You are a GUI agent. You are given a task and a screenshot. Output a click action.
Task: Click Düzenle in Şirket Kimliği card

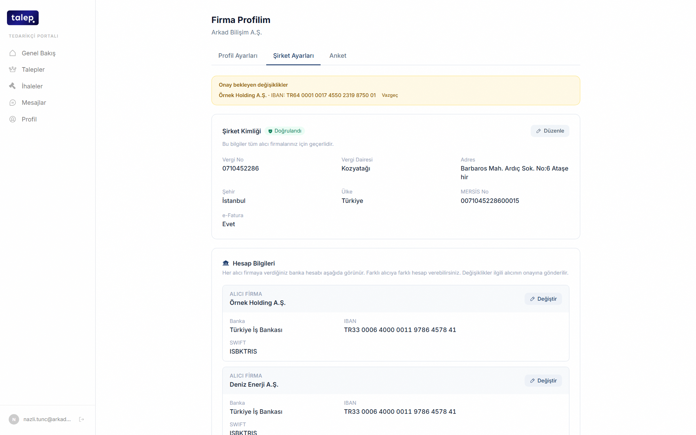click(550, 131)
